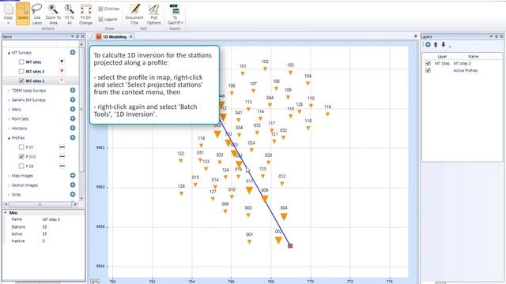Move layer up arrow in Layers panel
Image resolution: width=506 pixels, height=284 pixels.
[436, 45]
